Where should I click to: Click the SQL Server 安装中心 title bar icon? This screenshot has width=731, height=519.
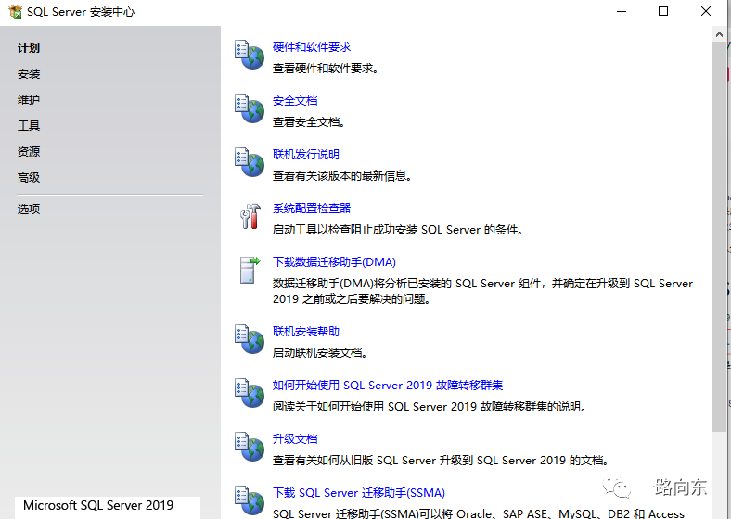click(15, 12)
